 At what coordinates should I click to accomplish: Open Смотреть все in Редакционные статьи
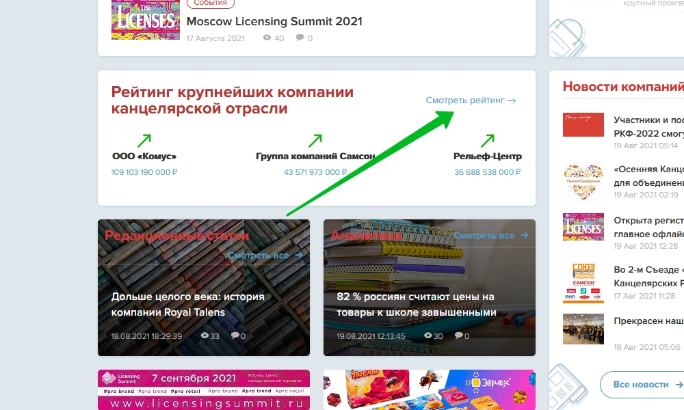265,256
